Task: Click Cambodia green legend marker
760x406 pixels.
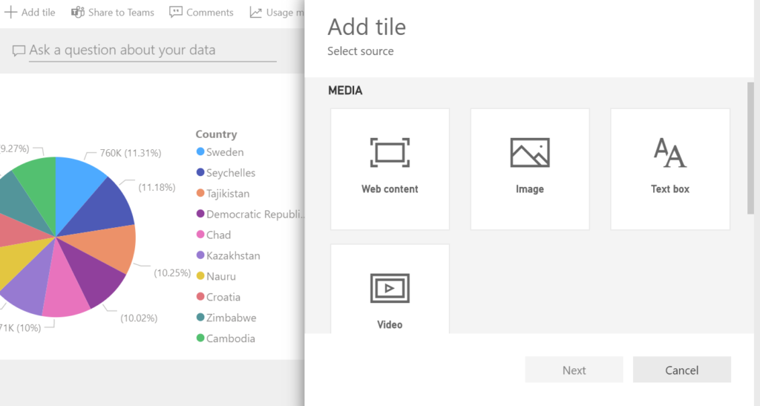Action: click(200, 338)
